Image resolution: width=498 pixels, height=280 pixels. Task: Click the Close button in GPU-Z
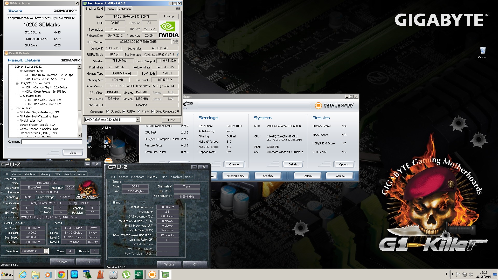click(171, 120)
